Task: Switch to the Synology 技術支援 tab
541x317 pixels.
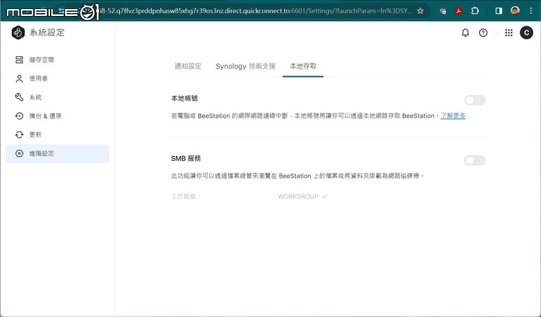Action: coord(246,66)
